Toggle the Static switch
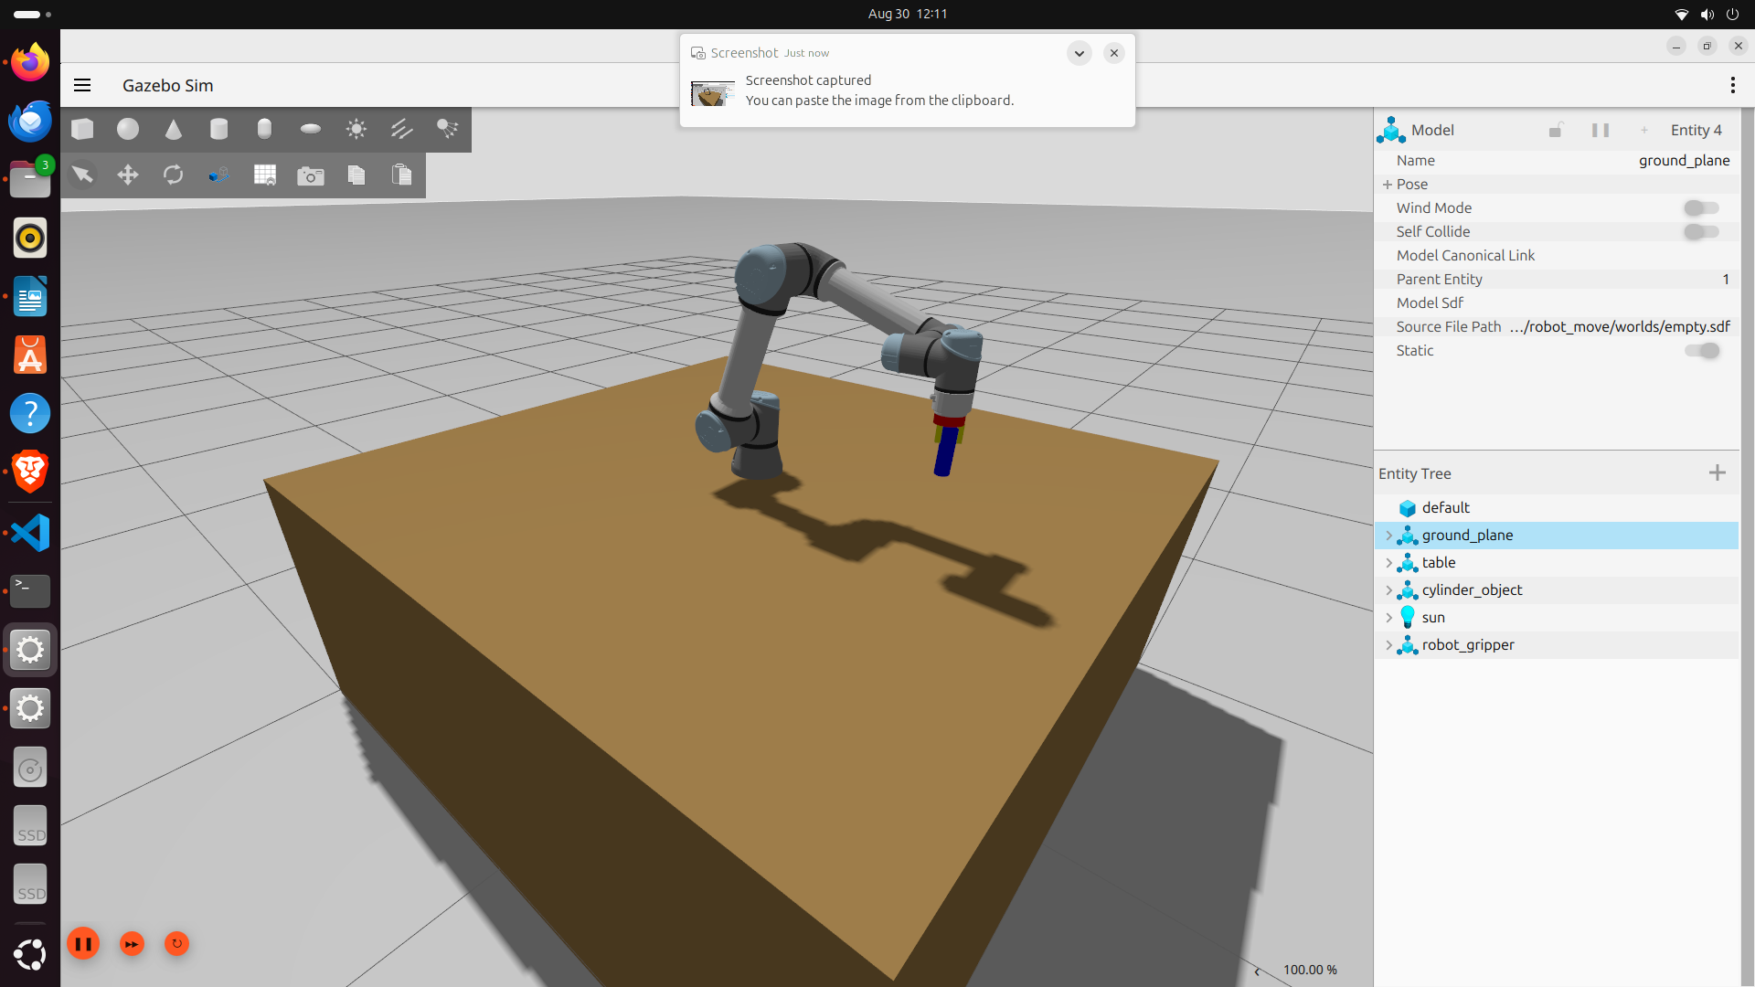The image size is (1755, 987). pos(1701,351)
